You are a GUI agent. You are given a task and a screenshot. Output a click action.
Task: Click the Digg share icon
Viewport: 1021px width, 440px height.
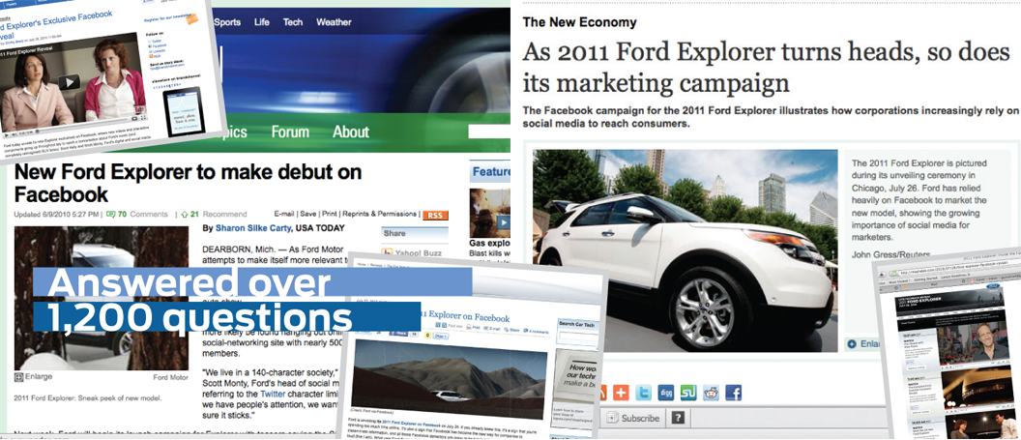(x=666, y=393)
